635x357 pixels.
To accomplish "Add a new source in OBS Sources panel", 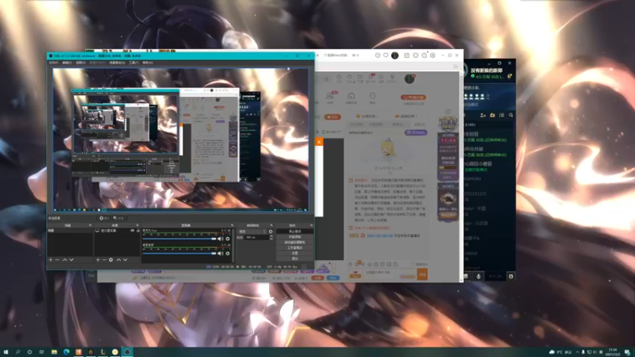I will [x=98, y=260].
